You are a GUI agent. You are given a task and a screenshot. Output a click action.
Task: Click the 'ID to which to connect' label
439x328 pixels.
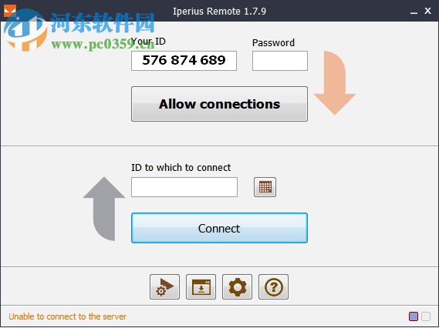[181, 167]
